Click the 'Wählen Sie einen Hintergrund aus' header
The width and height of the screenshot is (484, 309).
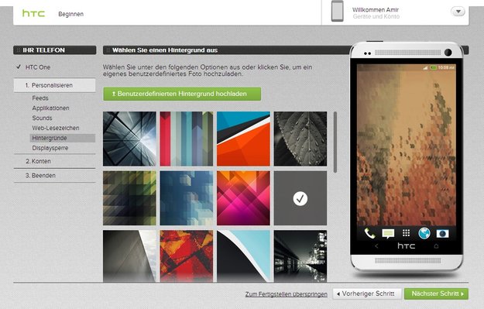tap(165, 50)
